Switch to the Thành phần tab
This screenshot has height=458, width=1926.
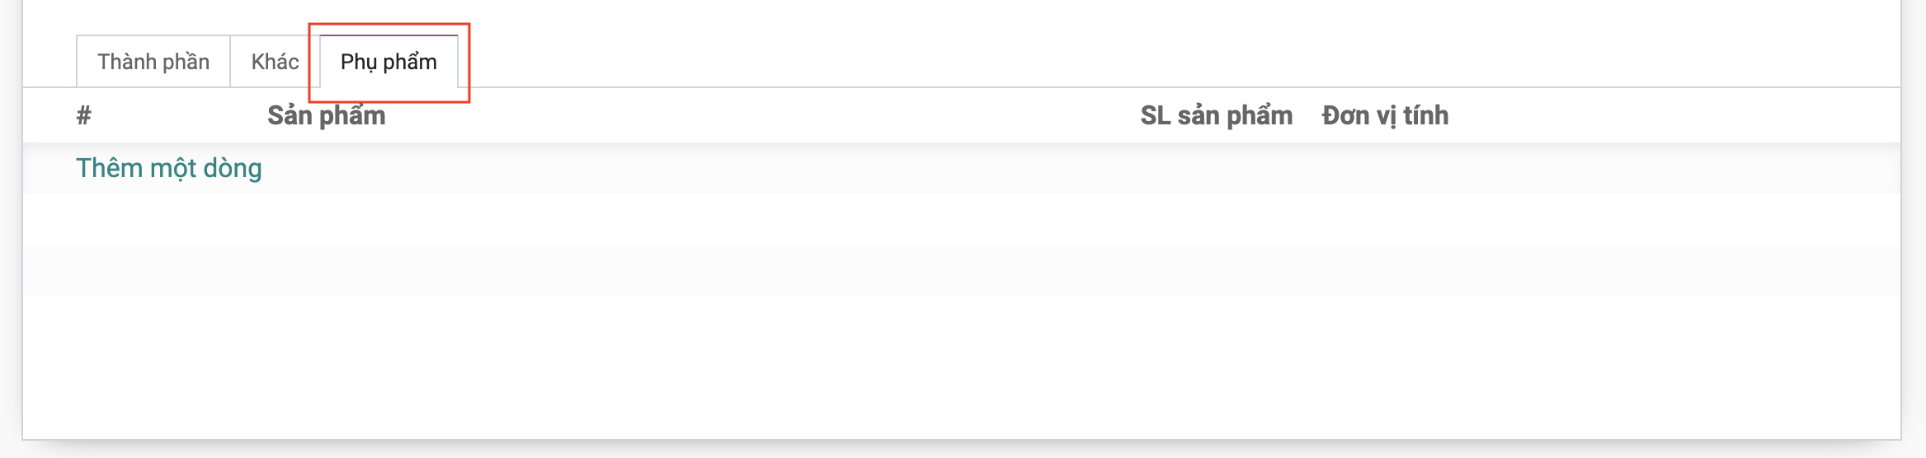[x=153, y=62]
